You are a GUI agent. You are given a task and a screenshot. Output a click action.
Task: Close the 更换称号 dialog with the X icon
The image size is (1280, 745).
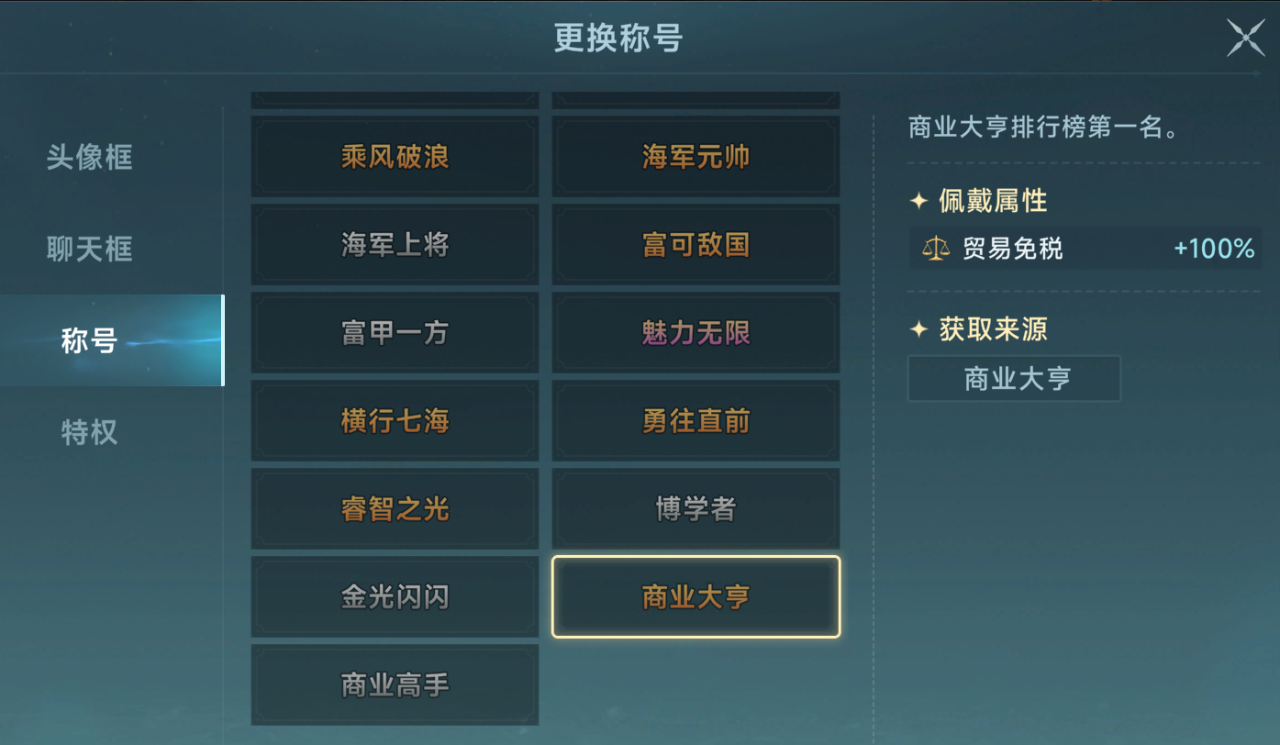[x=1245, y=39]
